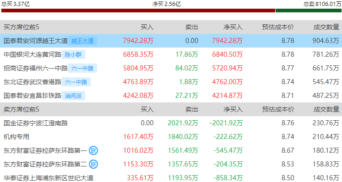Click the red total buy progress bar
Viewport: 342px width, 182px height.
138,11
